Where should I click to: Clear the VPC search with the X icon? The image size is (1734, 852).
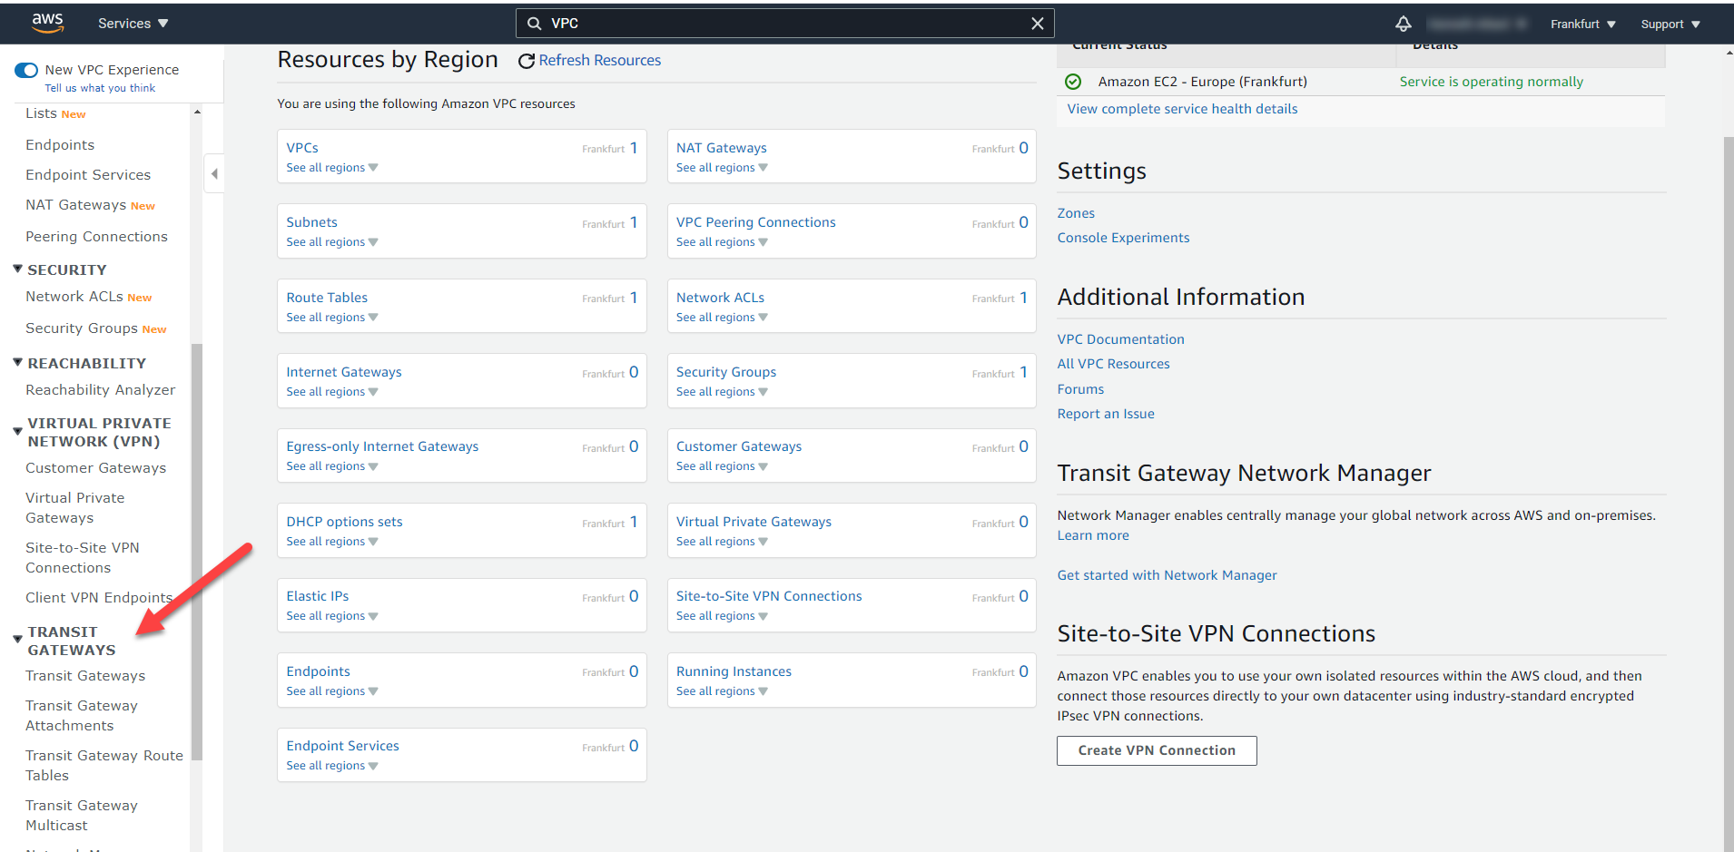pyautogui.click(x=1037, y=23)
